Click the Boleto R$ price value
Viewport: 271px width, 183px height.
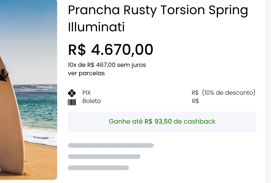[195, 101]
